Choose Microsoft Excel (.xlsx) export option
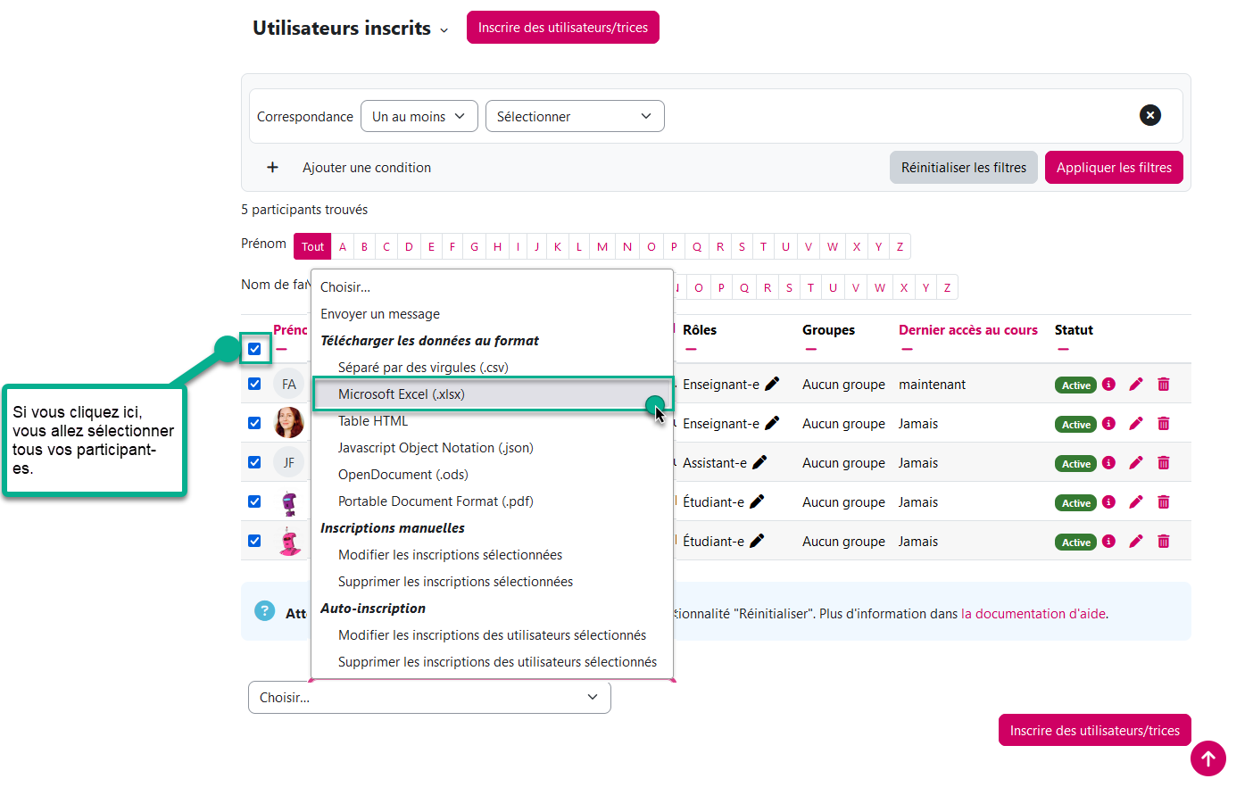Screen dimensions: 1253x787 (x=402, y=394)
